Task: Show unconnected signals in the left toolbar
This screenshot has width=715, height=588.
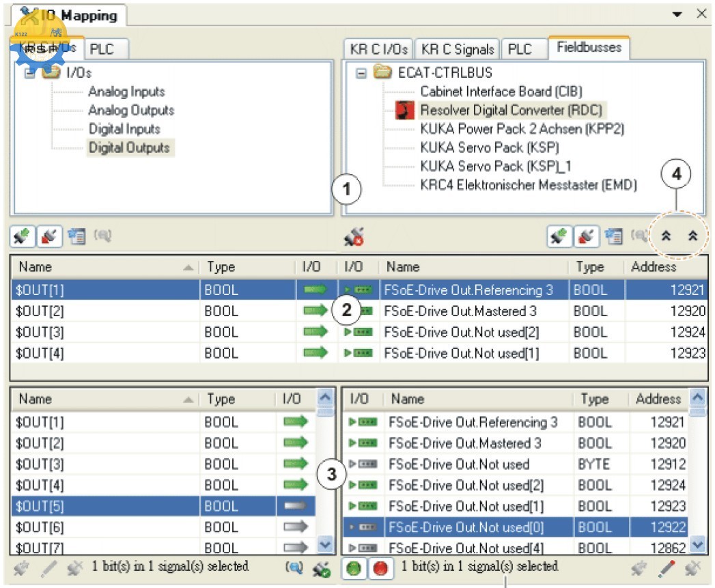Action: point(49,236)
